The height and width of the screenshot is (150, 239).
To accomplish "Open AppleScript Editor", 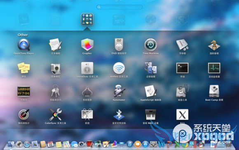I will click(x=150, y=91).
